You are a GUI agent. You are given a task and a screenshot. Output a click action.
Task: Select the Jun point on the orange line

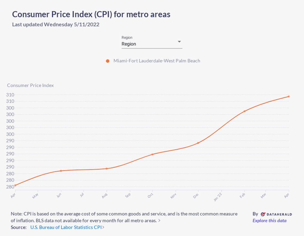pyautogui.click(x=61, y=171)
